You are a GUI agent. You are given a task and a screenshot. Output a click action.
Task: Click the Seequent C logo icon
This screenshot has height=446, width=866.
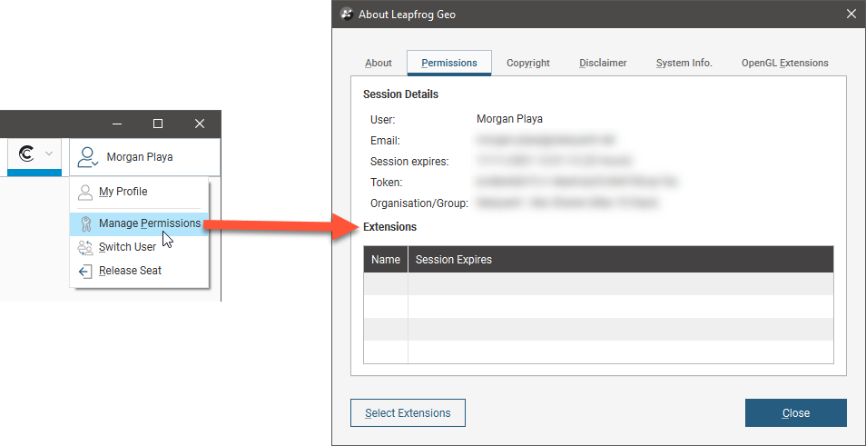27,154
